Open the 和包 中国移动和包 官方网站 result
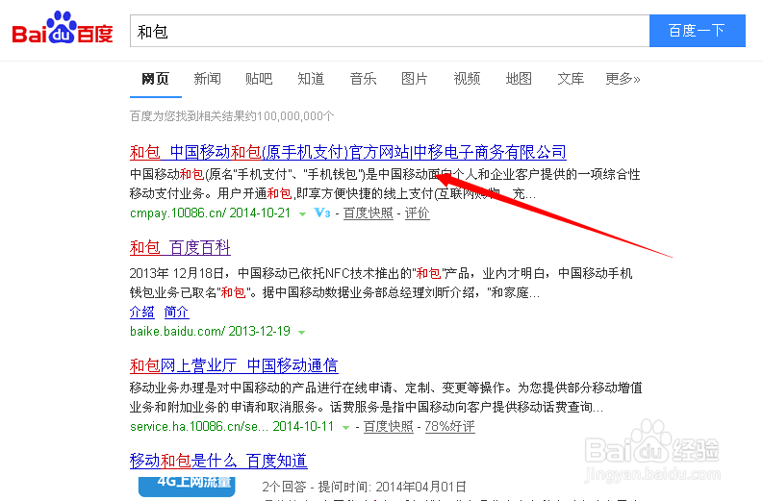 click(348, 152)
